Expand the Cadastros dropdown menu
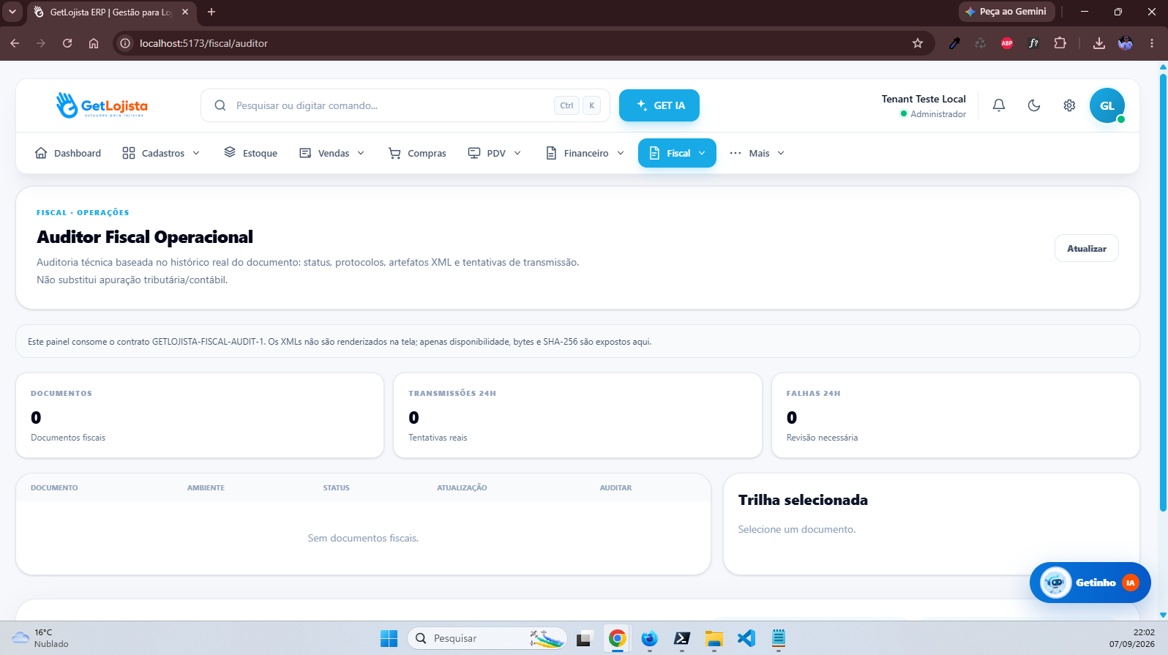 point(161,153)
